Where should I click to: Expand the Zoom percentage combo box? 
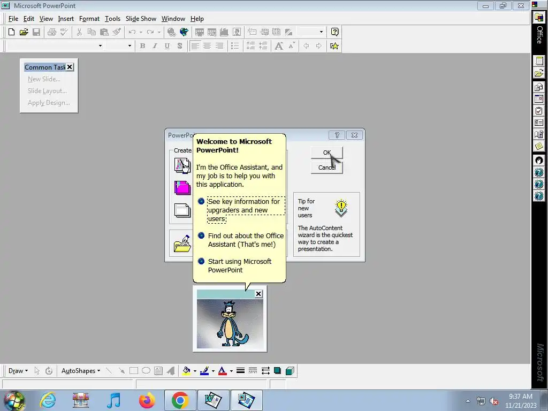coord(321,32)
